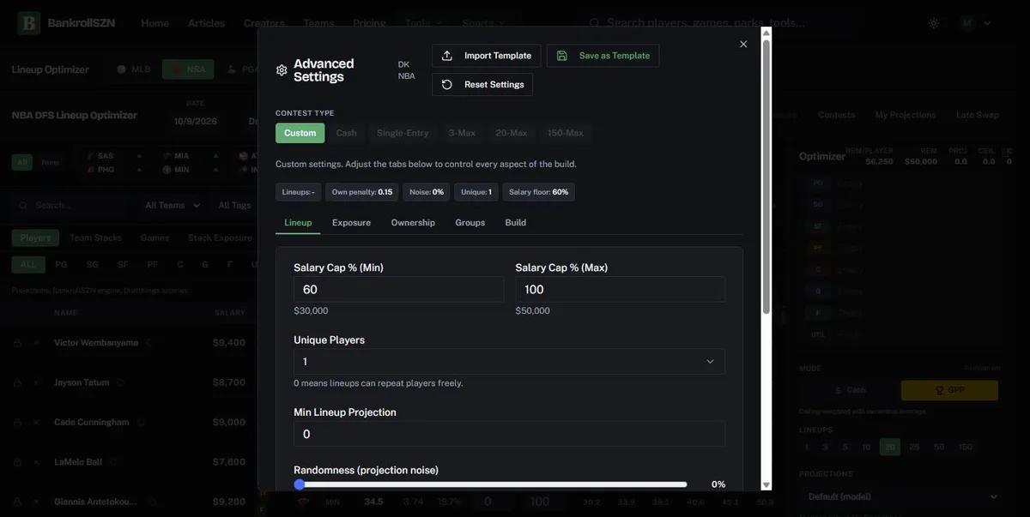Click the lock icon for Victor Wembanyama
The width and height of the screenshot is (1030, 517).
(x=17, y=343)
